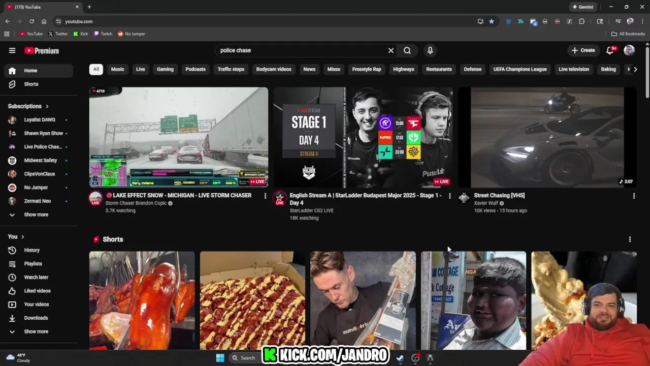Open pizza Shorts thumbnail
The image size is (650, 366).
tap(252, 300)
